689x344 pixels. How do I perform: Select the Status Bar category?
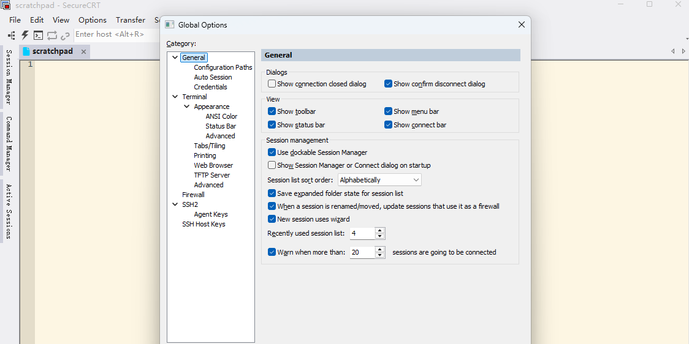tap(221, 126)
